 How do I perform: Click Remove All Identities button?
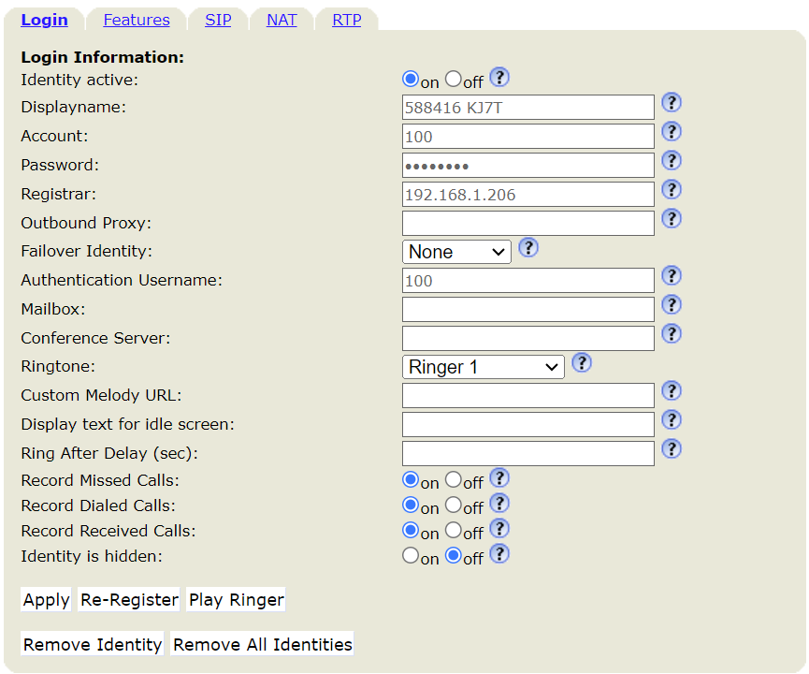262,644
